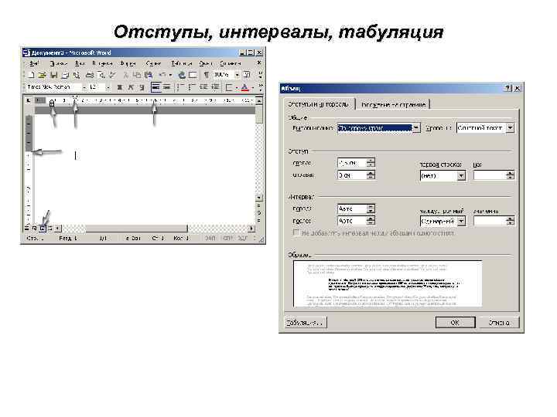This screenshot has width=557, height=417.
Task: Click the first line 'на' value field
Action: pos(490,175)
